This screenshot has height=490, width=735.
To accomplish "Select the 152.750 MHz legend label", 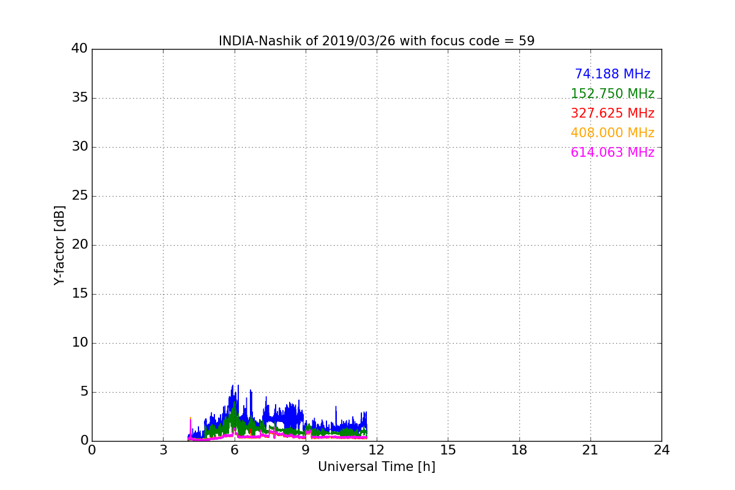I will click(x=612, y=94).
